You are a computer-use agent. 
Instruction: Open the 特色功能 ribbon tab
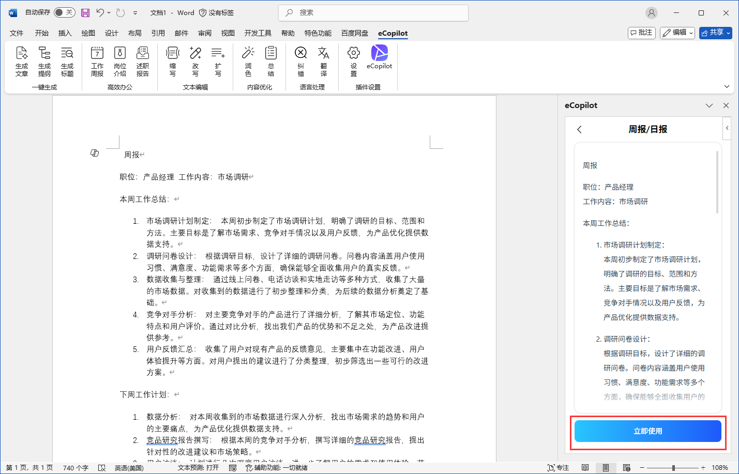318,33
